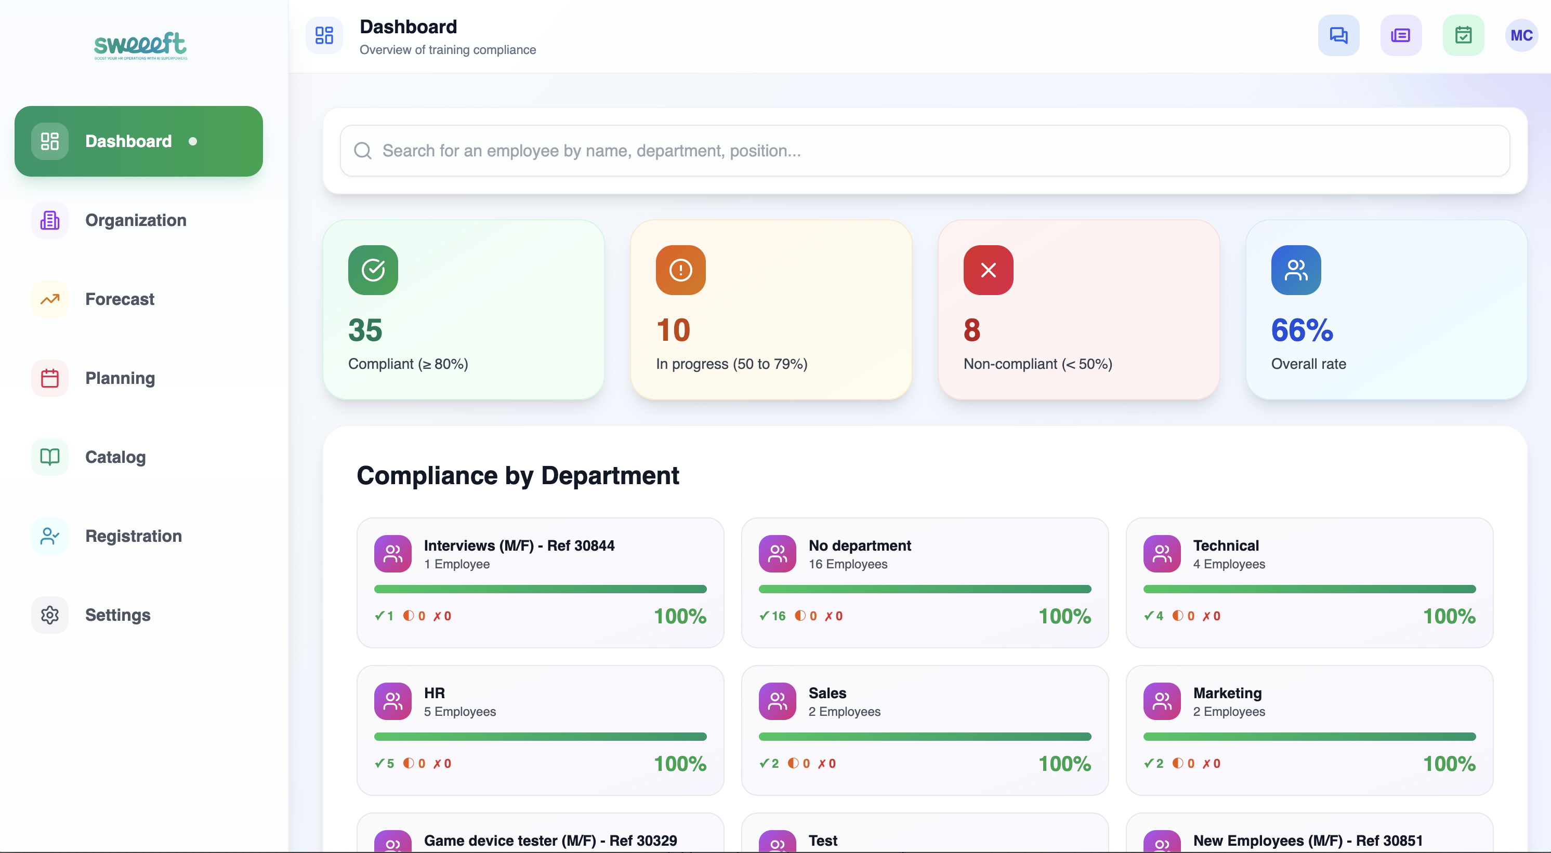Select the non-compliant summary card

coord(1078,310)
